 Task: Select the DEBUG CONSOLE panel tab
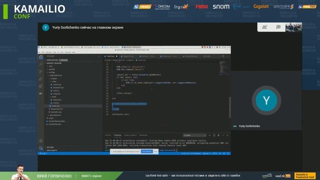[x=130, y=135]
